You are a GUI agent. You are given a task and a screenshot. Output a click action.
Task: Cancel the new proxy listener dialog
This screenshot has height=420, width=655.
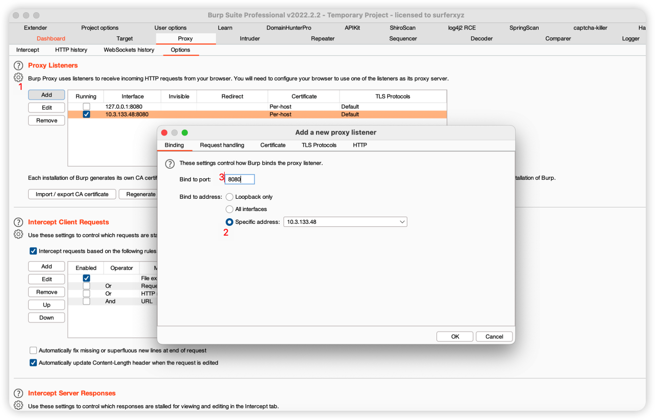click(x=494, y=336)
